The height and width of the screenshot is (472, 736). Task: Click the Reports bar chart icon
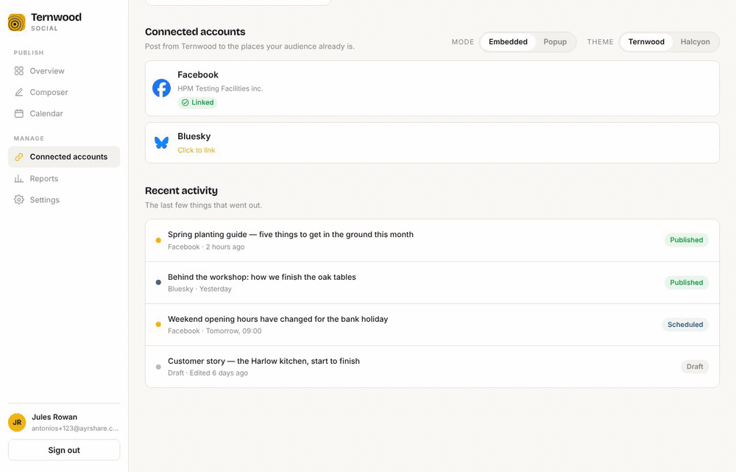(x=19, y=178)
